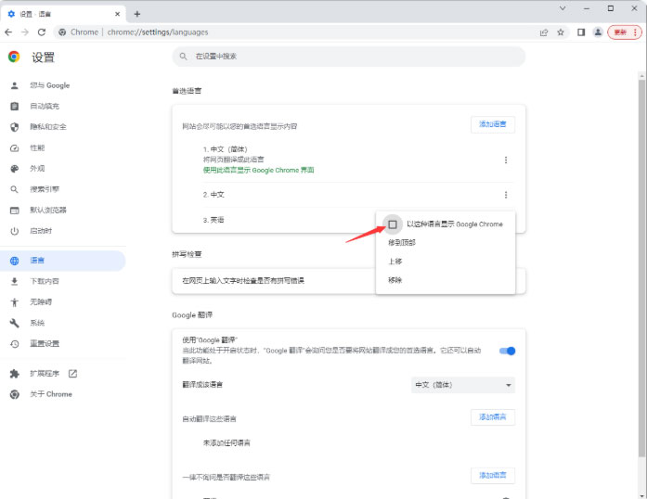Check 以这种语言显示 Google Chrome checkbox
647x499 pixels.
[x=393, y=224]
